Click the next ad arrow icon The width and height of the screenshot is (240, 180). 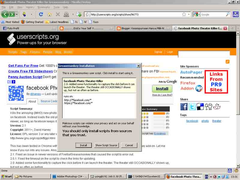point(13,82)
